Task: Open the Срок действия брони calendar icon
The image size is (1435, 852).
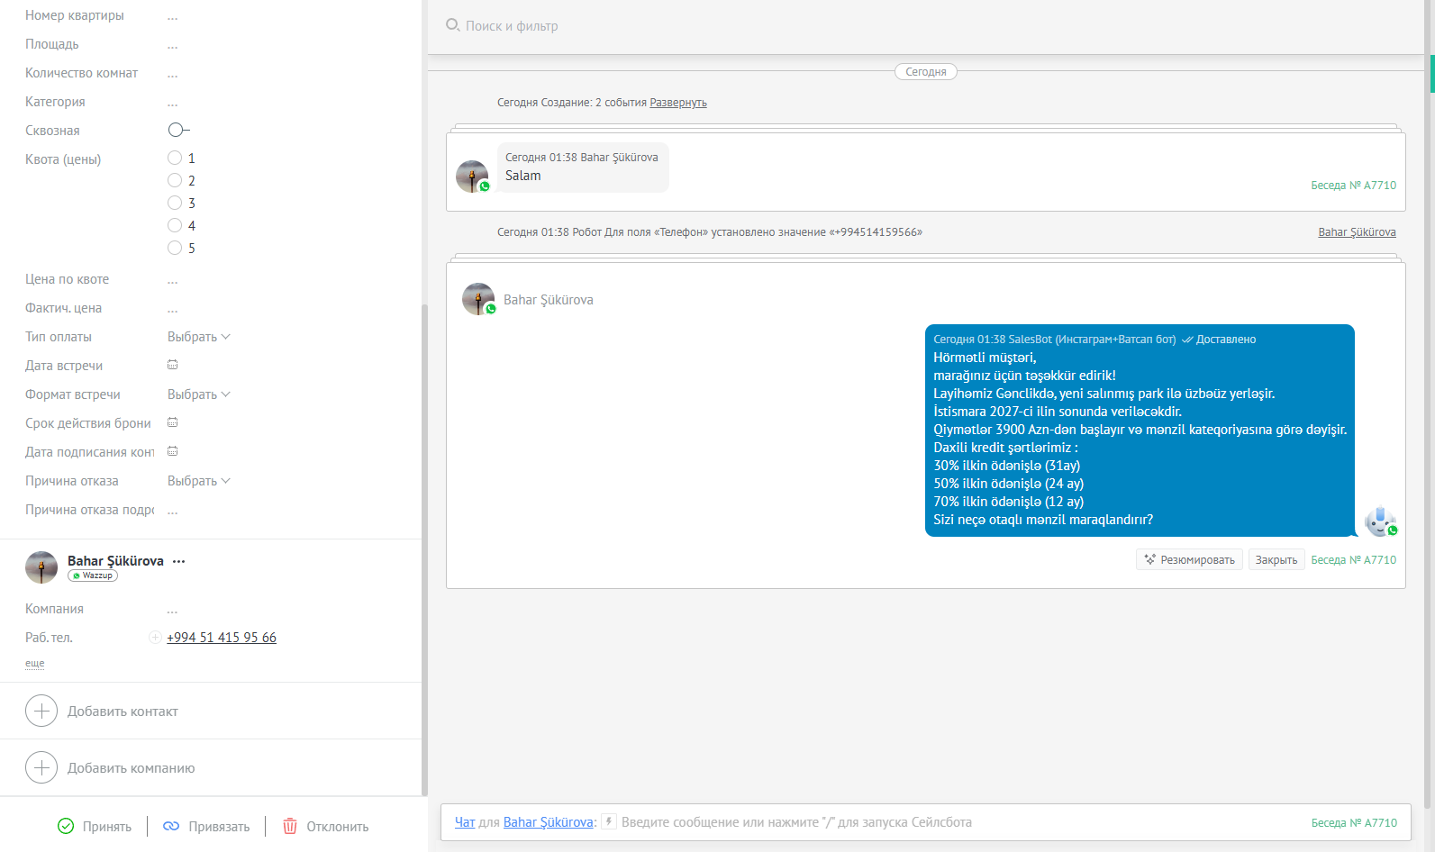Action: [173, 422]
